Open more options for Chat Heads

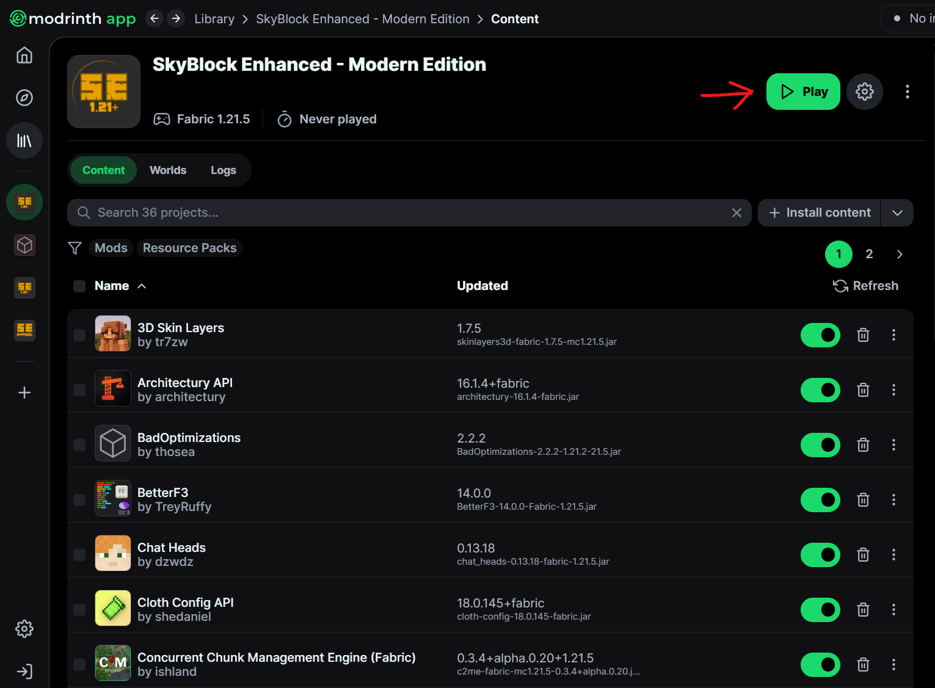893,554
